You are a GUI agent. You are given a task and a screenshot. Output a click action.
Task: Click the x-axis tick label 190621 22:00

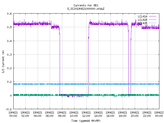[x=147, y=114]
